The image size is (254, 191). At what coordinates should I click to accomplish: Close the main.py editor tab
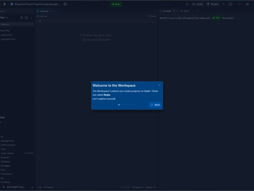tap(51, 11)
